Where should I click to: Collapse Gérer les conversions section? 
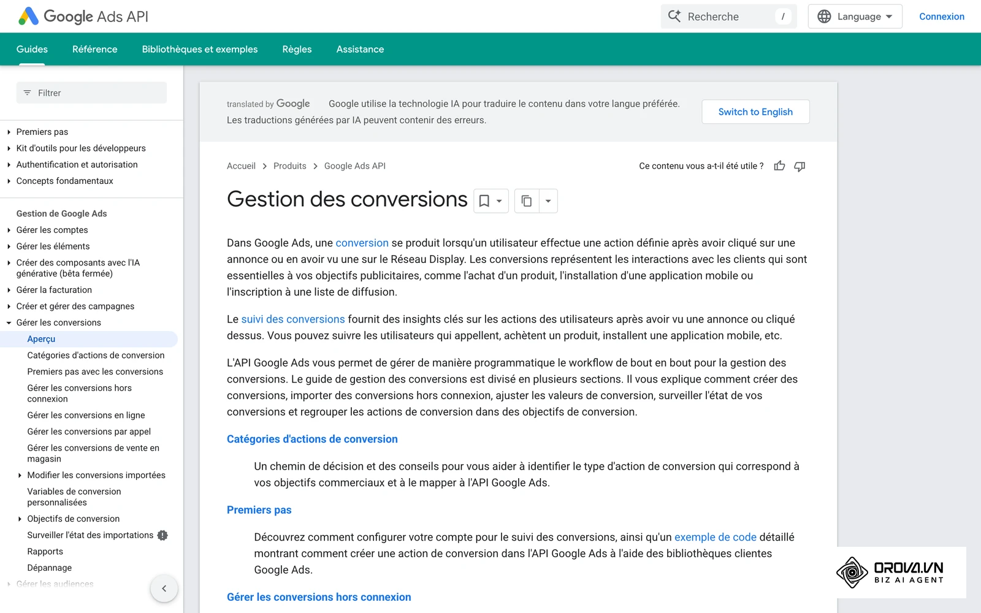9,322
